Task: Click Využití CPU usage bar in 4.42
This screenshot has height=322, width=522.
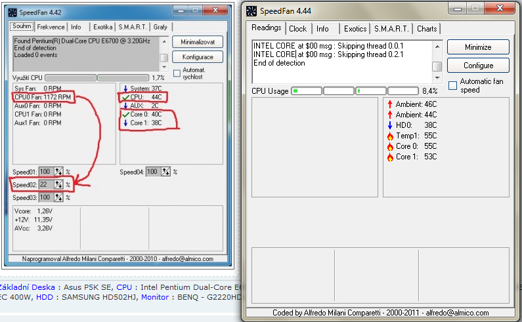Action: [97, 78]
